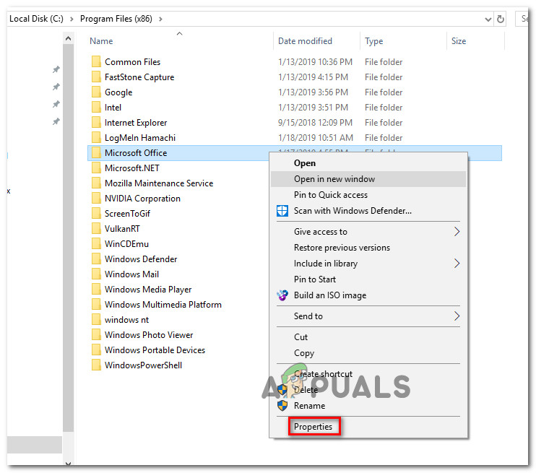This screenshot has height=473, width=536.
Task: Click navigation pane scrollbar up arrow
Action: [69, 38]
